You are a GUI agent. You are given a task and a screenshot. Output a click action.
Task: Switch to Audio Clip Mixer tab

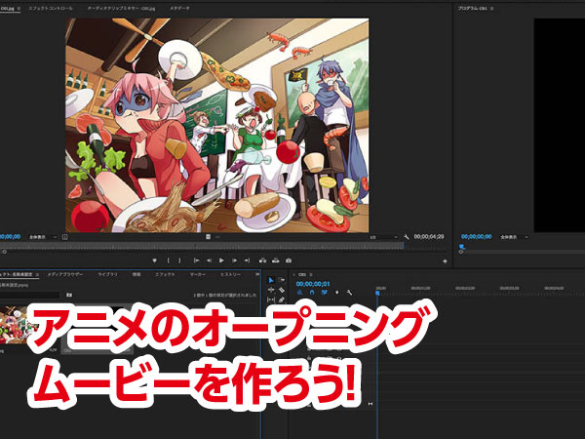click(121, 8)
